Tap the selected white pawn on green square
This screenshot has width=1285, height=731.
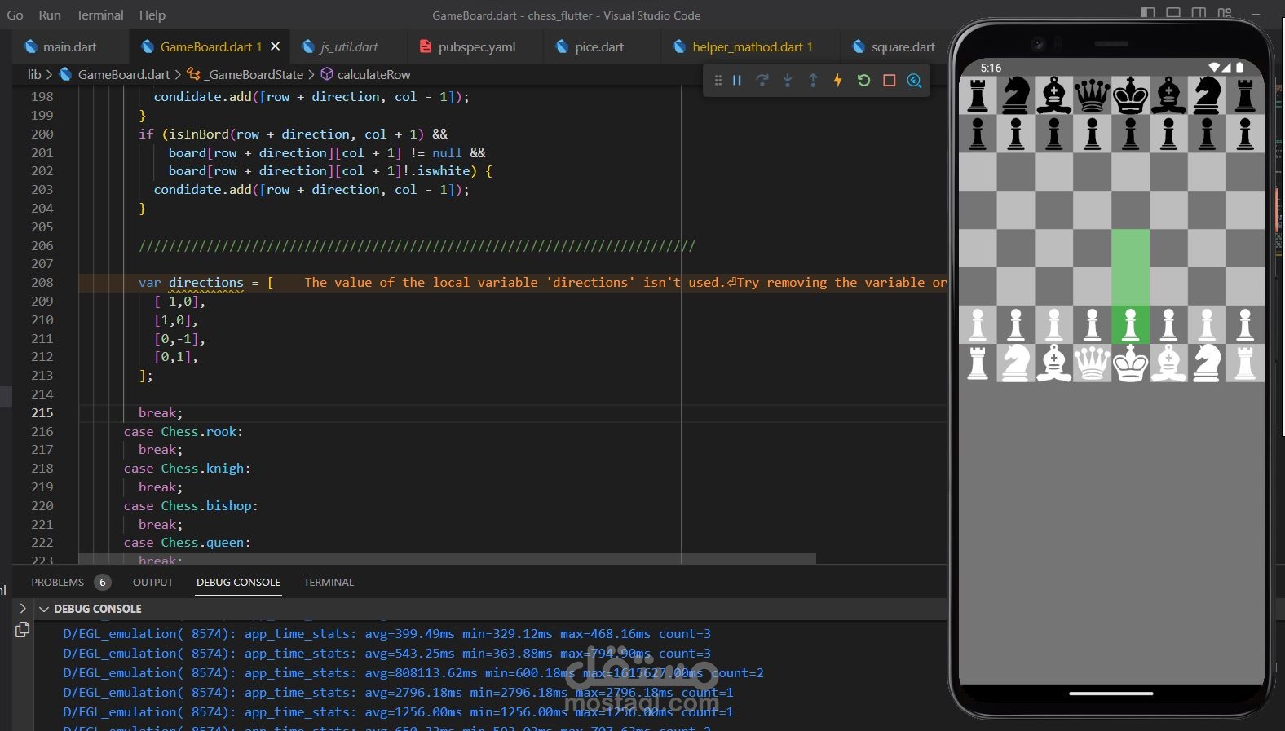[1130, 325]
